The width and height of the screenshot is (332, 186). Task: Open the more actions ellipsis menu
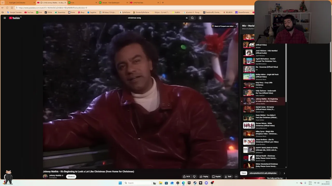coord(236,176)
